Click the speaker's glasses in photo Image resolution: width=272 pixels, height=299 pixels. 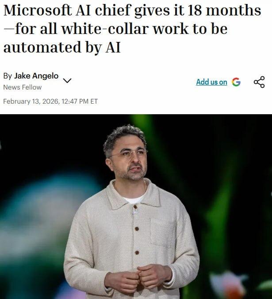click(x=127, y=153)
